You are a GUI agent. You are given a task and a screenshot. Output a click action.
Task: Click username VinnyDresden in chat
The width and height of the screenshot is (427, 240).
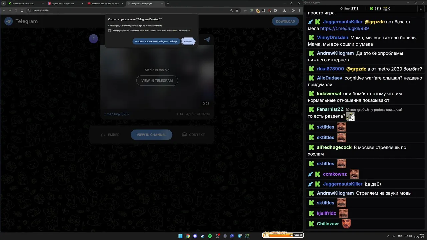[x=332, y=38]
